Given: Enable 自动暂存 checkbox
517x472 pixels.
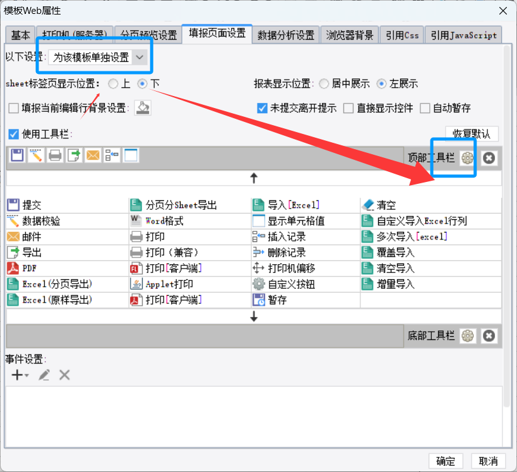Looking at the screenshot, I should point(425,108).
